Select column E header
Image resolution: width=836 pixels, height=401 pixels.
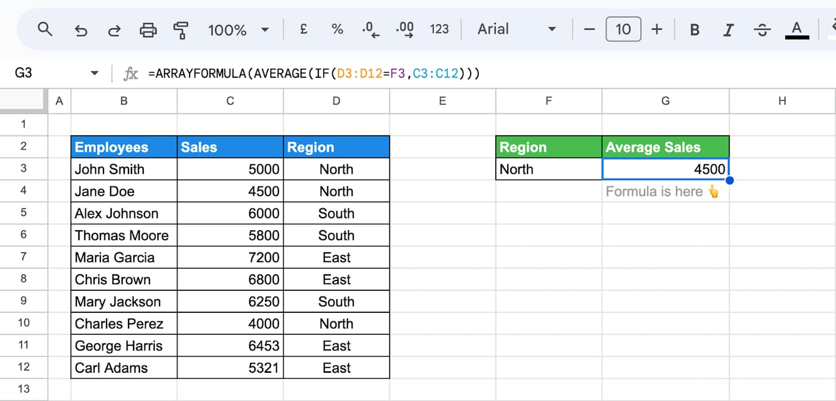(x=442, y=101)
